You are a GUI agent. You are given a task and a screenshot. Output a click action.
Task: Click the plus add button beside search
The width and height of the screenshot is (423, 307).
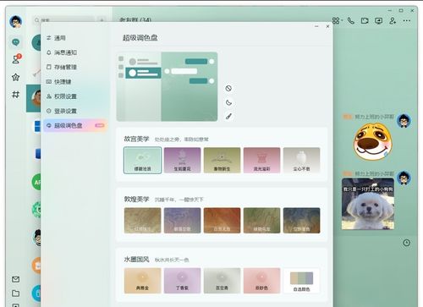coord(102,20)
